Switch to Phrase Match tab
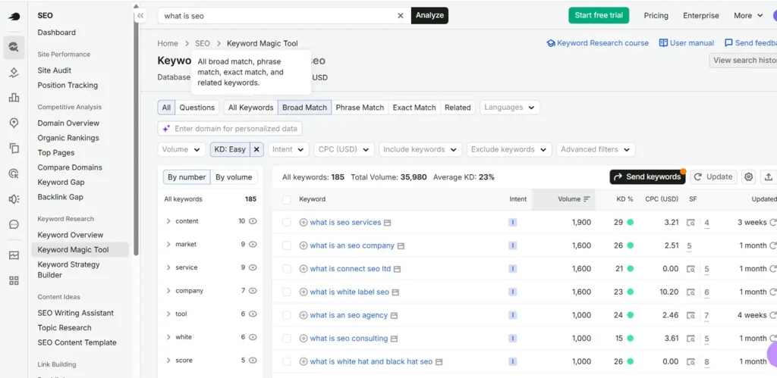777x378 pixels. (x=360, y=108)
